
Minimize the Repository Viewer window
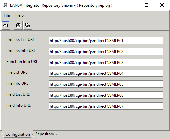pyautogui.click(x=132, y=5)
